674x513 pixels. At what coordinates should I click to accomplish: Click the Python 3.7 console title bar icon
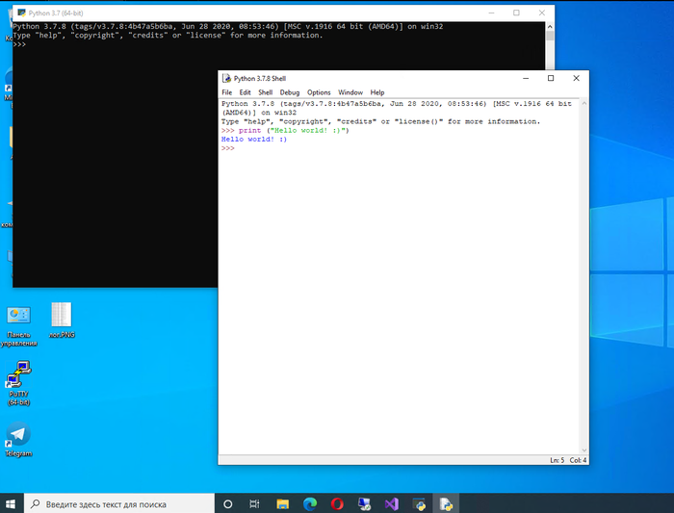(x=21, y=13)
